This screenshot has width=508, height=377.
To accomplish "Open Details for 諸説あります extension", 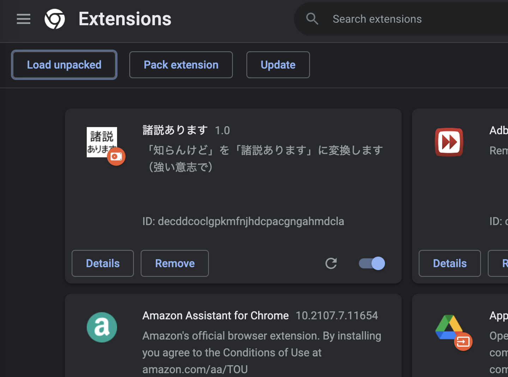I will pyautogui.click(x=103, y=263).
